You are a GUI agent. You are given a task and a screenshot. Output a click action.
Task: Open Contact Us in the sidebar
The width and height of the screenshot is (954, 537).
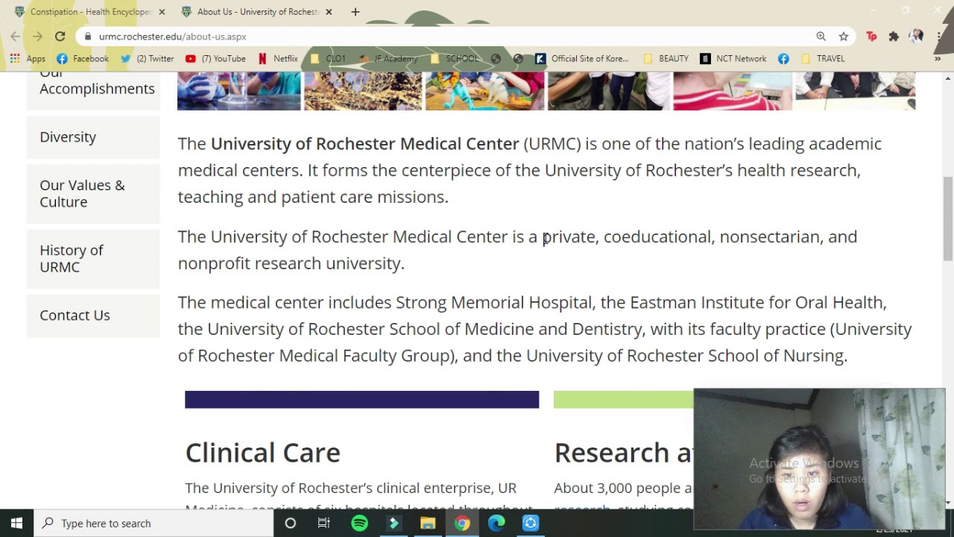click(x=93, y=315)
